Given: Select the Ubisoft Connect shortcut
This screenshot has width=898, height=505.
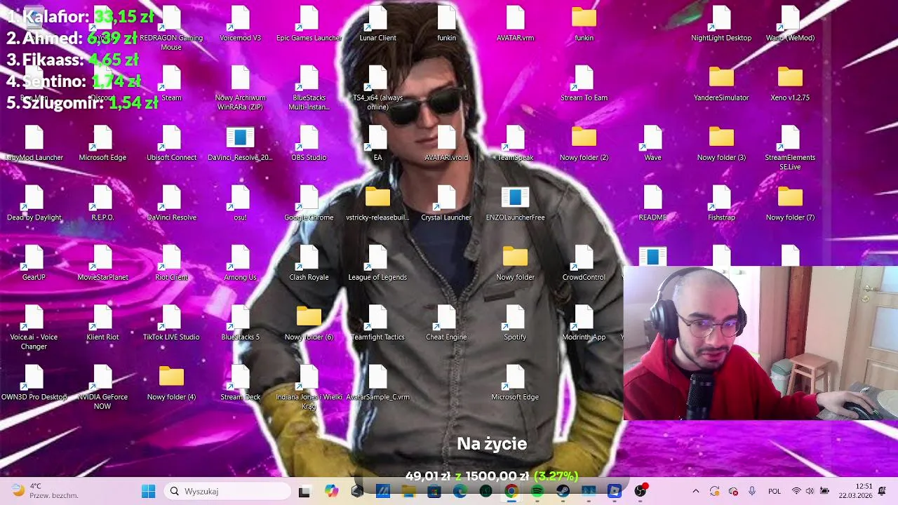Looking at the screenshot, I should (x=171, y=144).
